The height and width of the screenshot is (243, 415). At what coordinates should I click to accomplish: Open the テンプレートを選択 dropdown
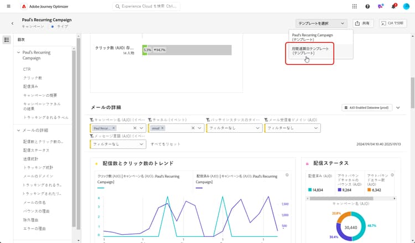pos(321,24)
